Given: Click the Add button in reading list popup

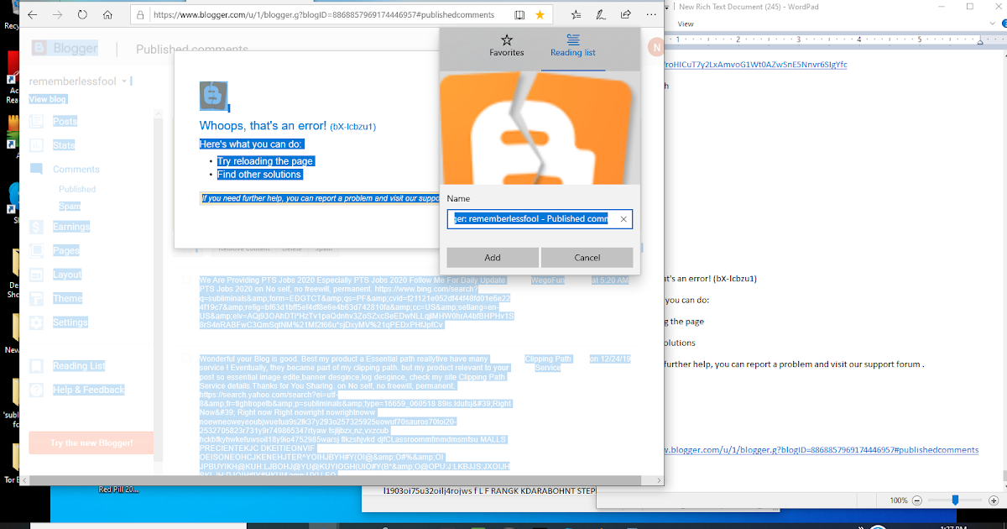Looking at the screenshot, I should (493, 257).
